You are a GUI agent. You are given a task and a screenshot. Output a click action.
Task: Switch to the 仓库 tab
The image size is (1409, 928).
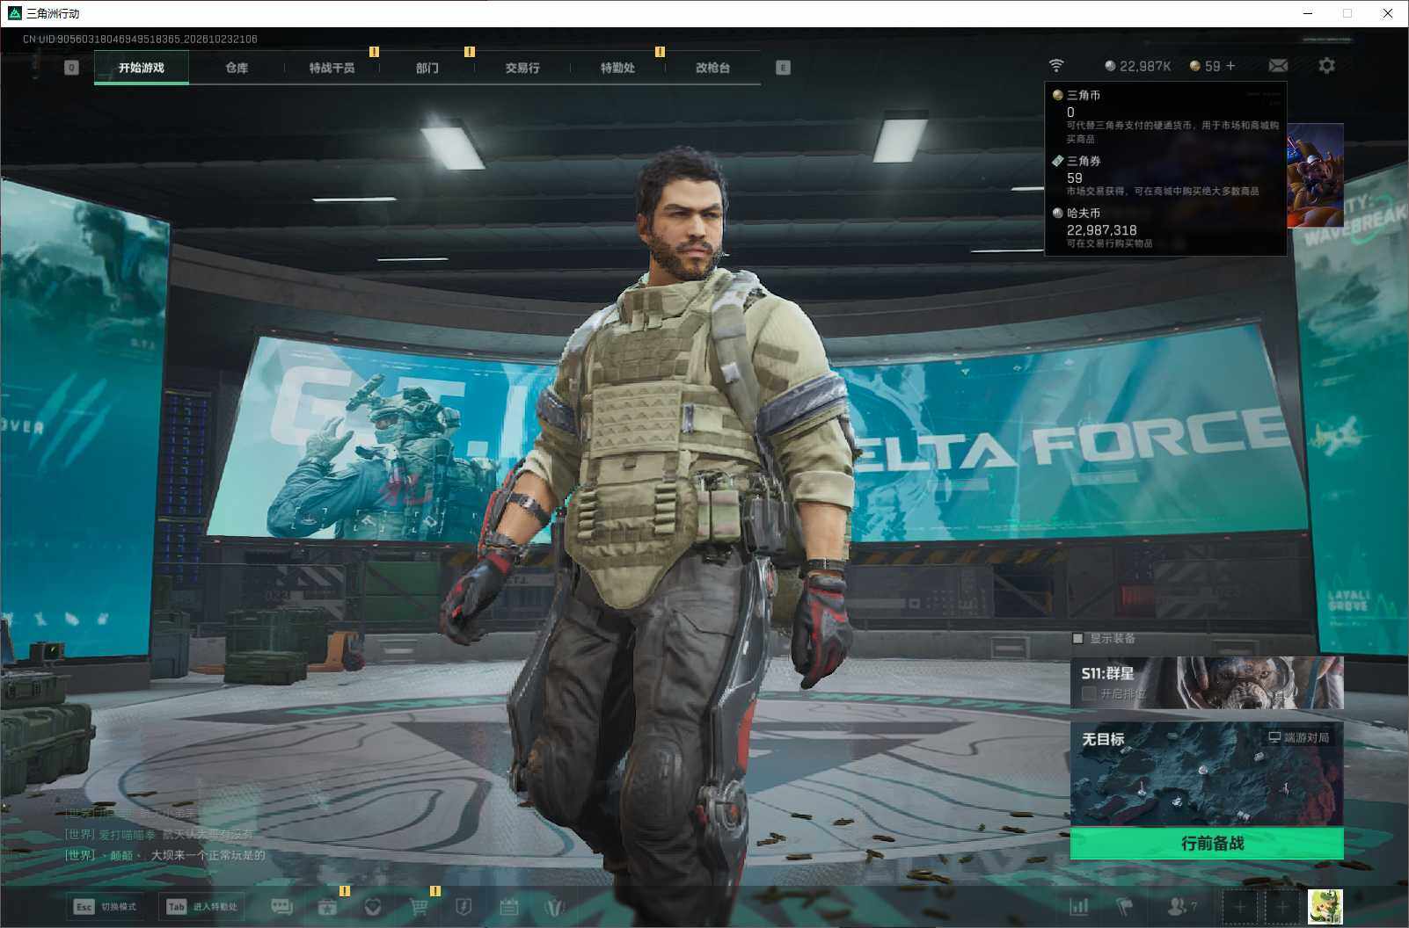237,68
